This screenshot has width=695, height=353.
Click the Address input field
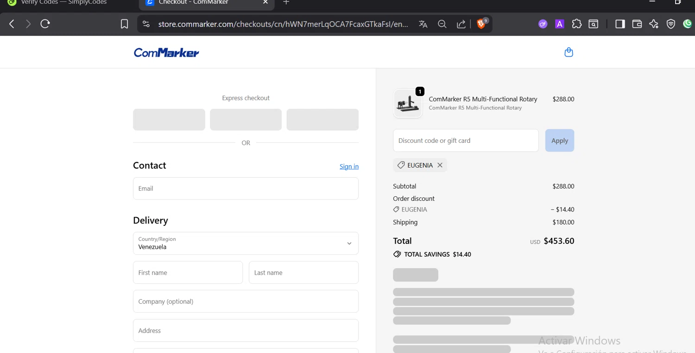(246, 330)
